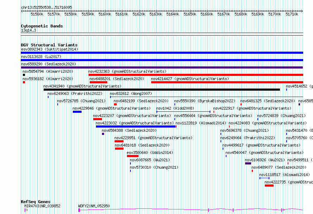The image size is (313, 214).
Task: Click the purple bar under nsv6106926
Action: (248, 163)
